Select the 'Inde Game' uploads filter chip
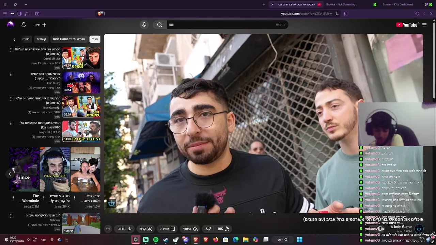Screen dimensions: 436x245 [x=69, y=39]
